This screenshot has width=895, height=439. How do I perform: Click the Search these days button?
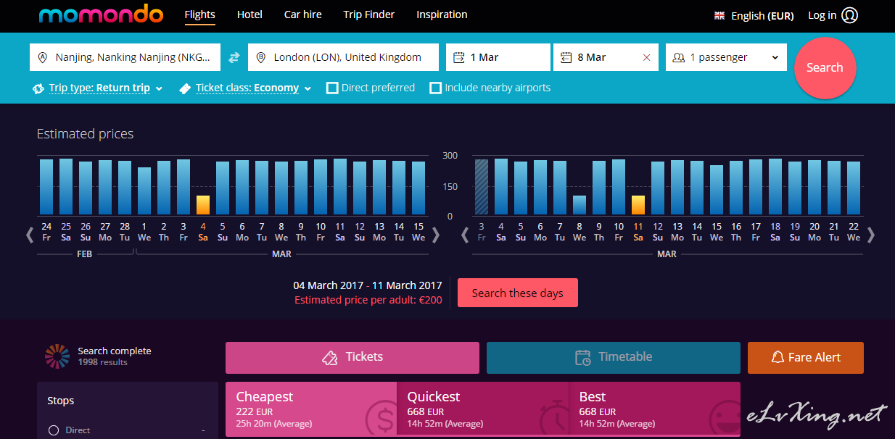tap(518, 293)
